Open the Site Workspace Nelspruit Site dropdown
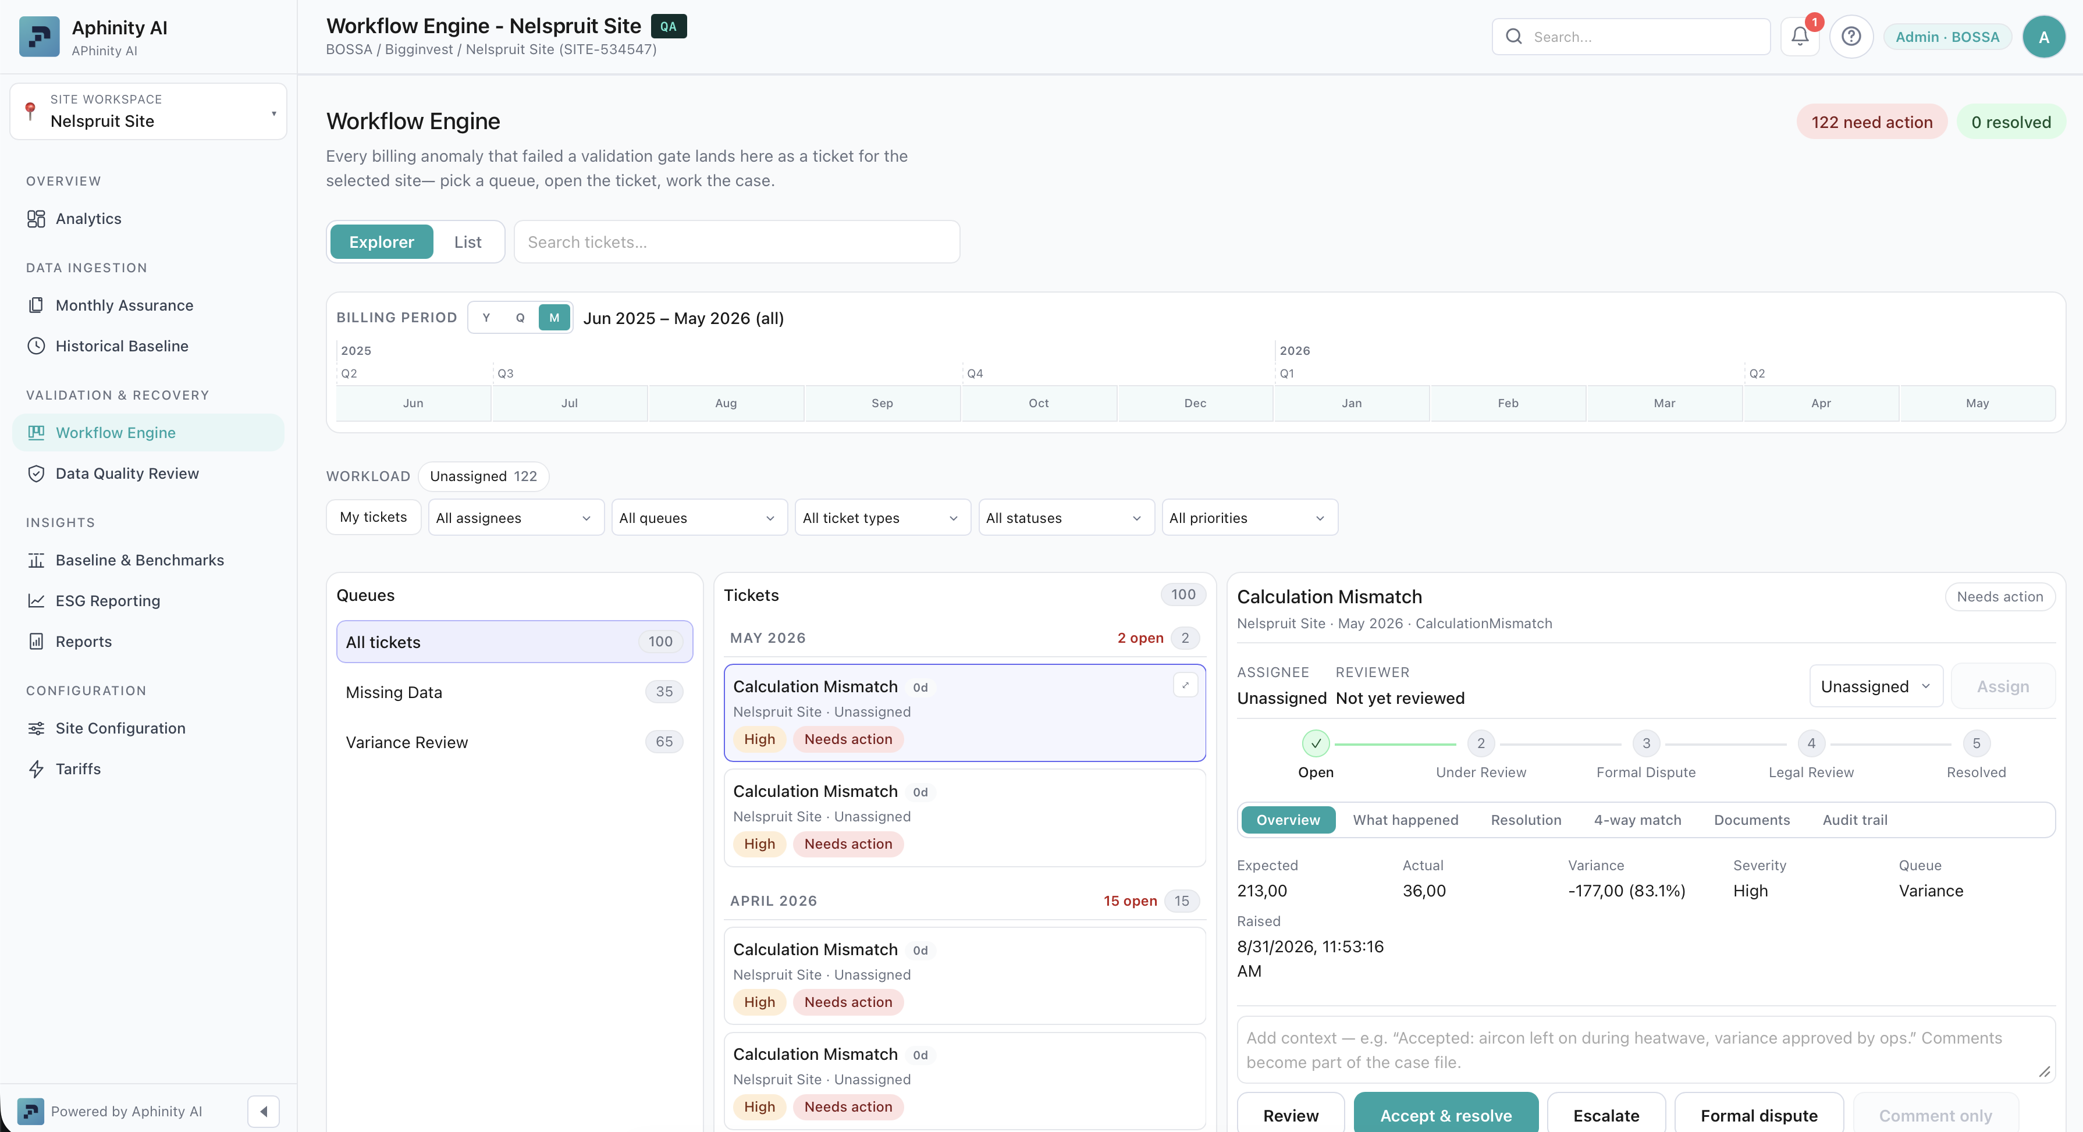The height and width of the screenshot is (1132, 2083). [149, 111]
